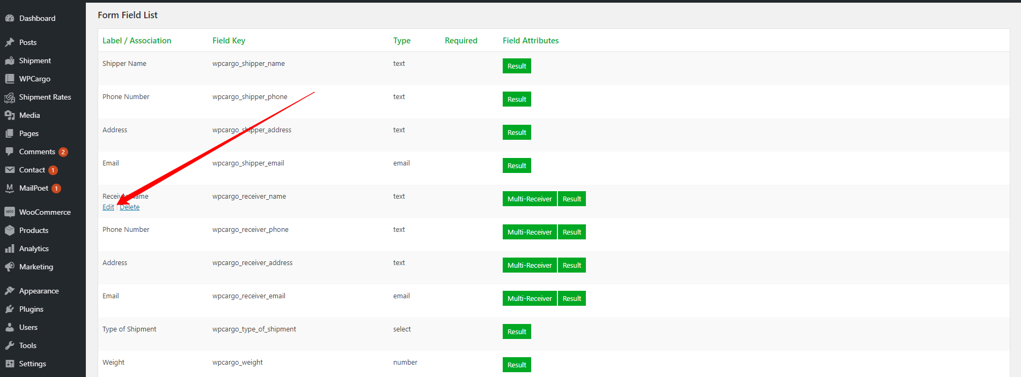The width and height of the screenshot is (1021, 377).
Task: Click the Label / Association column header
Action: 137,41
